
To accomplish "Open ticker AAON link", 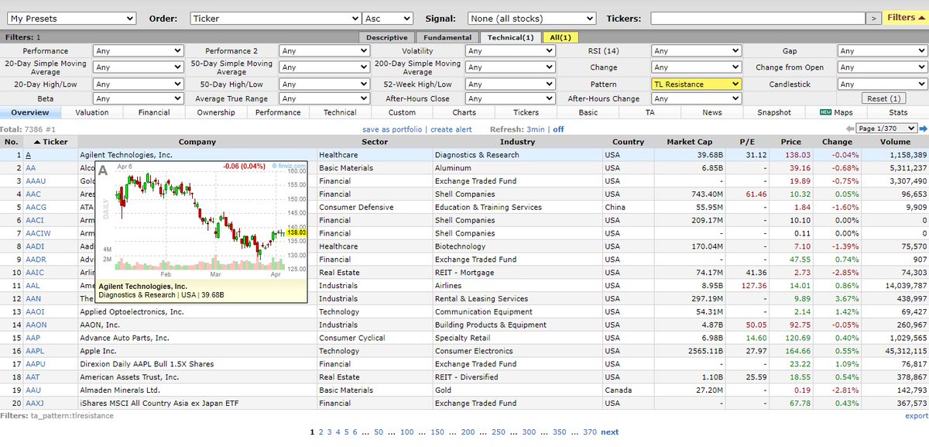I will 36,325.
